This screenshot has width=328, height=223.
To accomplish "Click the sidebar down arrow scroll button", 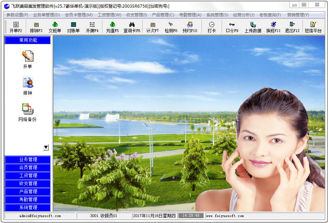I will pyautogui.click(x=46, y=148).
